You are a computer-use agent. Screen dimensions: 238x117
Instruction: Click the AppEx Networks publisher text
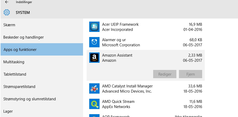tap(116, 107)
